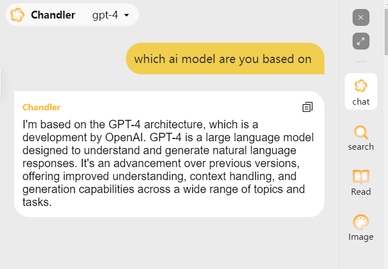This screenshot has width=388, height=269.
Task: Click the caret arrow beside gpt-4
Action: pyautogui.click(x=127, y=15)
